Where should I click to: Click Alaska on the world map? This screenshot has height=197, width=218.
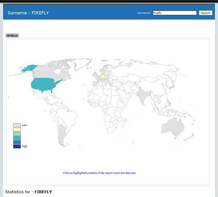(29, 68)
